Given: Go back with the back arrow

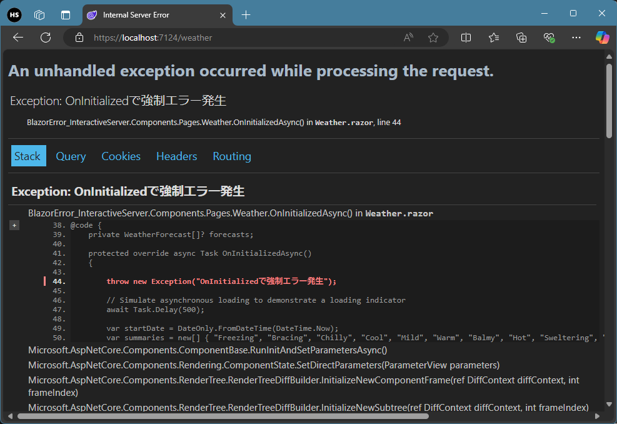Looking at the screenshot, I should (x=18, y=38).
